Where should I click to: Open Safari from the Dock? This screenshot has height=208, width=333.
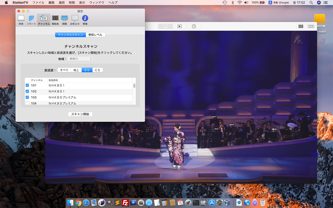pyautogui.click(x=86, y=203)
